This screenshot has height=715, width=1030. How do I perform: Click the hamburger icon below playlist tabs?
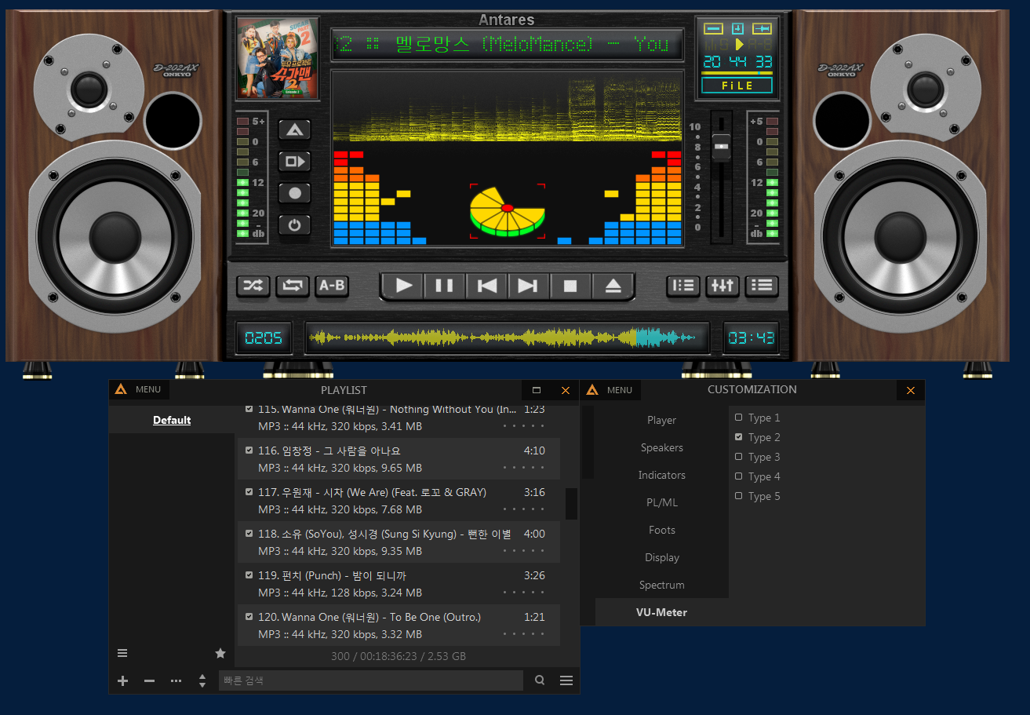click(122, 653)
